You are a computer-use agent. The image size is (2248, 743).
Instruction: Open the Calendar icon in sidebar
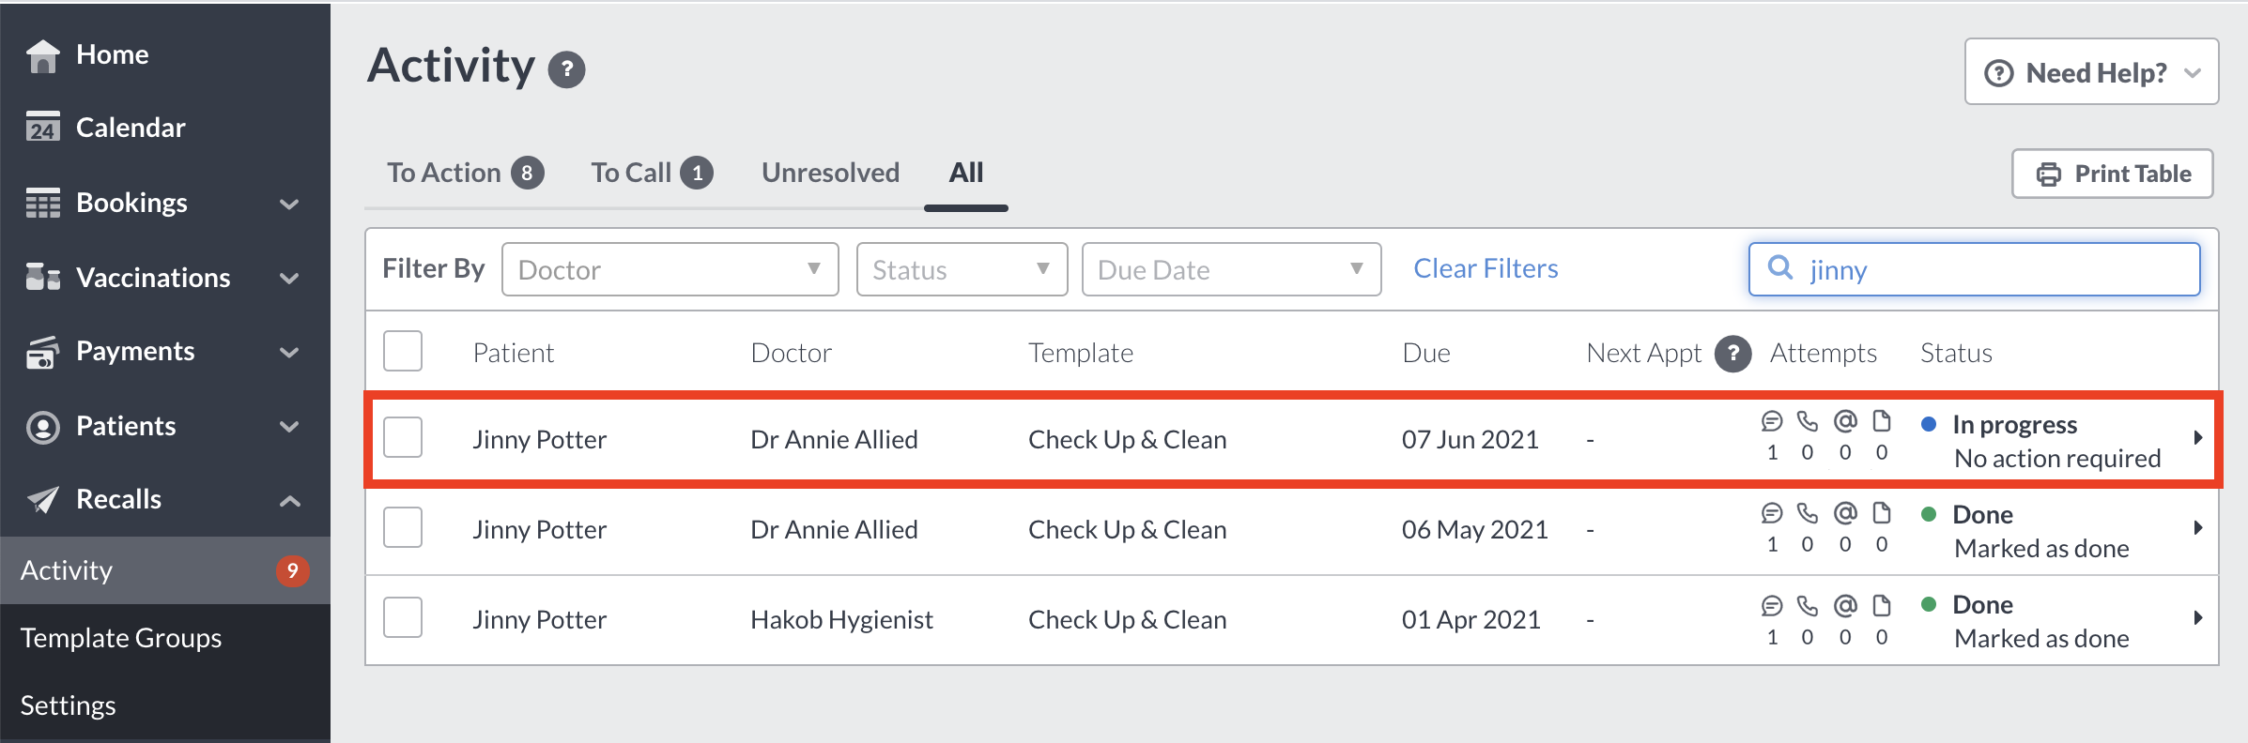tap(43, 128)
